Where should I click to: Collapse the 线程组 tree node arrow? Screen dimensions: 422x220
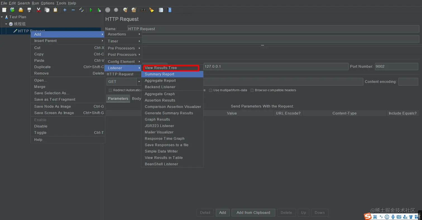[6, 24]
